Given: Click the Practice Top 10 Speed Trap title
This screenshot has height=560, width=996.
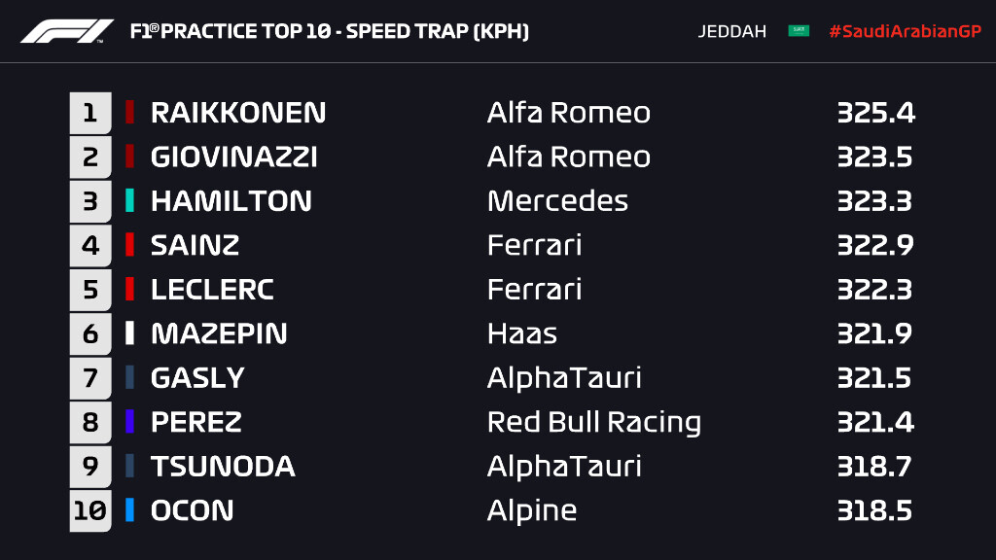Looking at the screenshot, I should pos(329,32).
